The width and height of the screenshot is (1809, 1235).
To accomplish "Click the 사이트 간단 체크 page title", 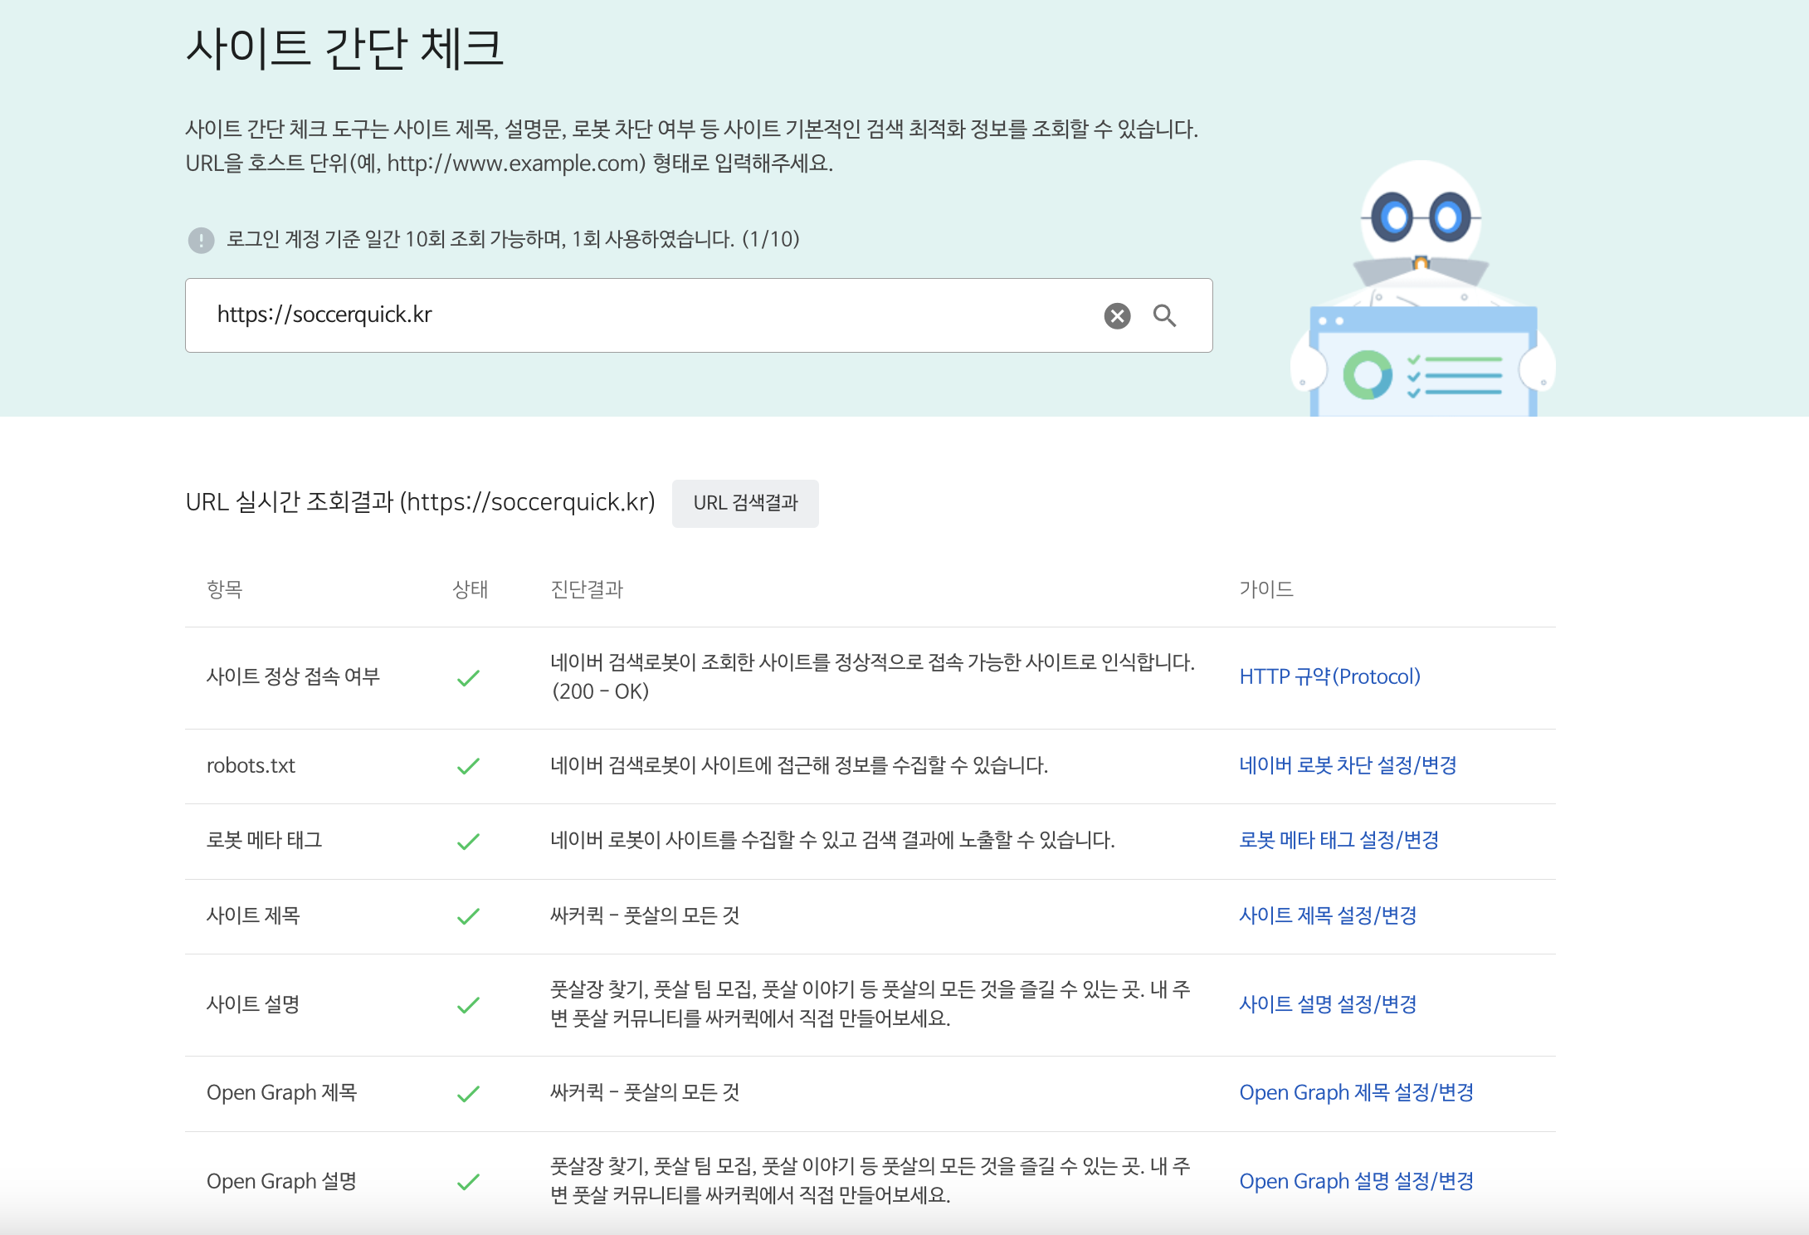I will point(347,48).
